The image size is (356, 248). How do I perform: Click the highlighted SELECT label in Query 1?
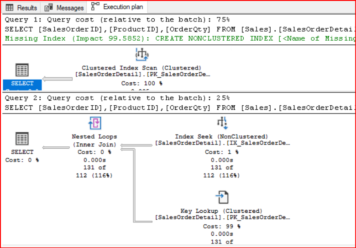pyautogui.click(x=22, y=84)
